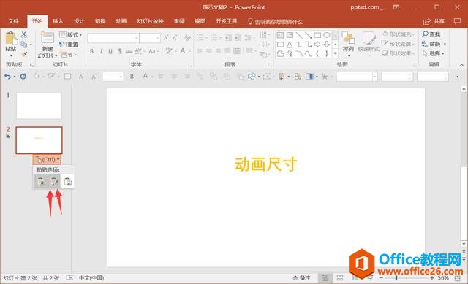Viewport: 468px width, 284px height.
Task: Open the 选择 select dropdown
Action: tap(434, 53)
